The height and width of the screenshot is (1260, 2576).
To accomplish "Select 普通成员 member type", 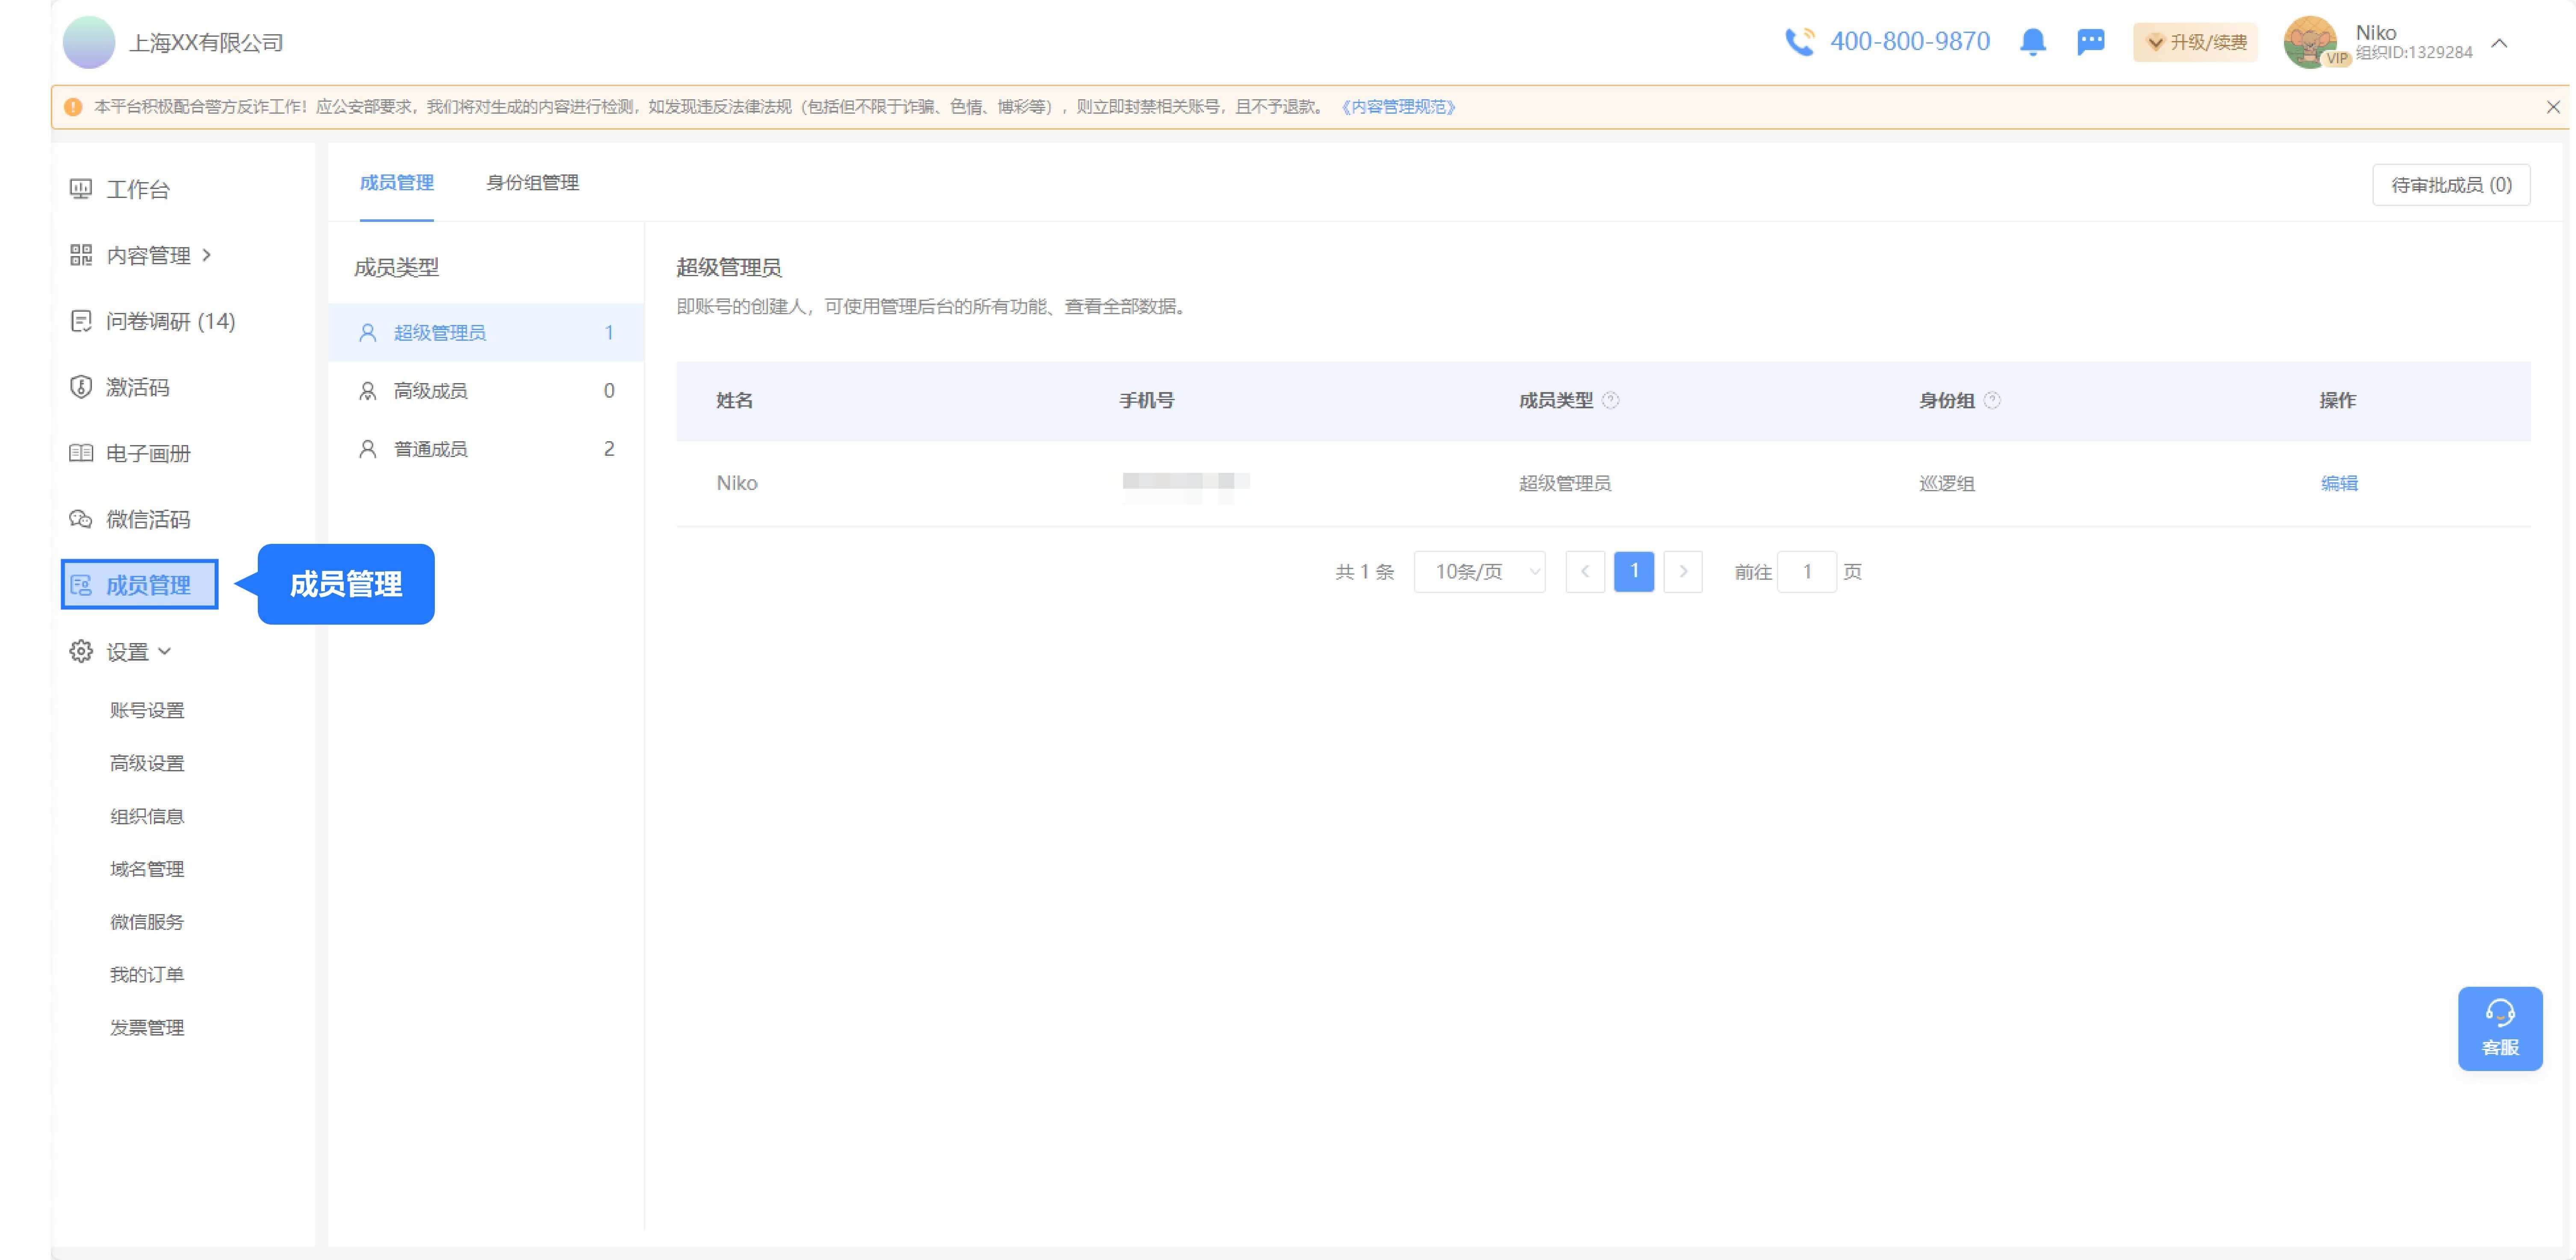I will click(x=430, y=449).
